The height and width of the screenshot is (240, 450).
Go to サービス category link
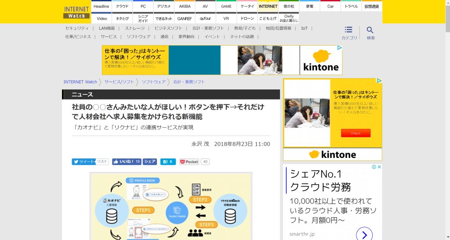tap(109, 37)
